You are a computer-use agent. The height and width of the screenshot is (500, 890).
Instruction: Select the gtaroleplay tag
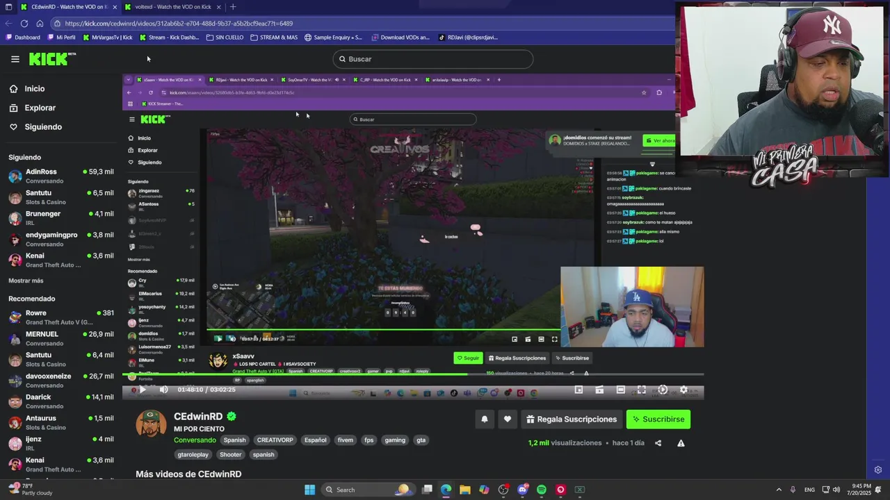coord(193,455)
